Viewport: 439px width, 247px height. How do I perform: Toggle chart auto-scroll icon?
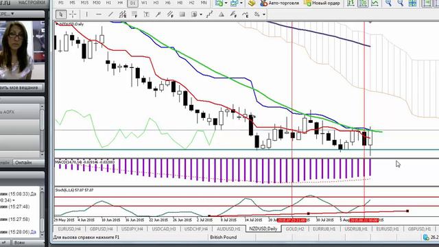427,3
